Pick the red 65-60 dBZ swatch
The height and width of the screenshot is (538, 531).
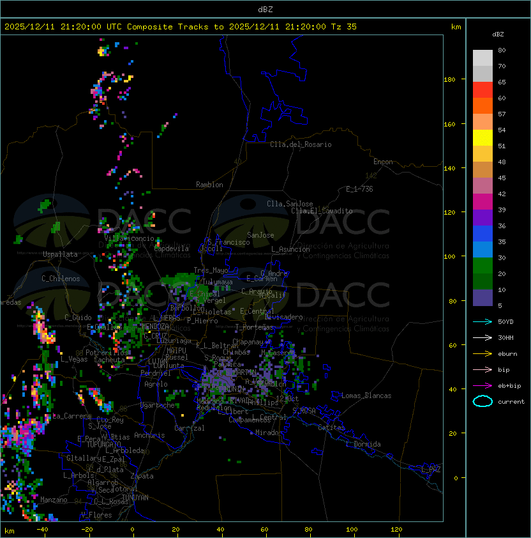(x=482, y=90)
